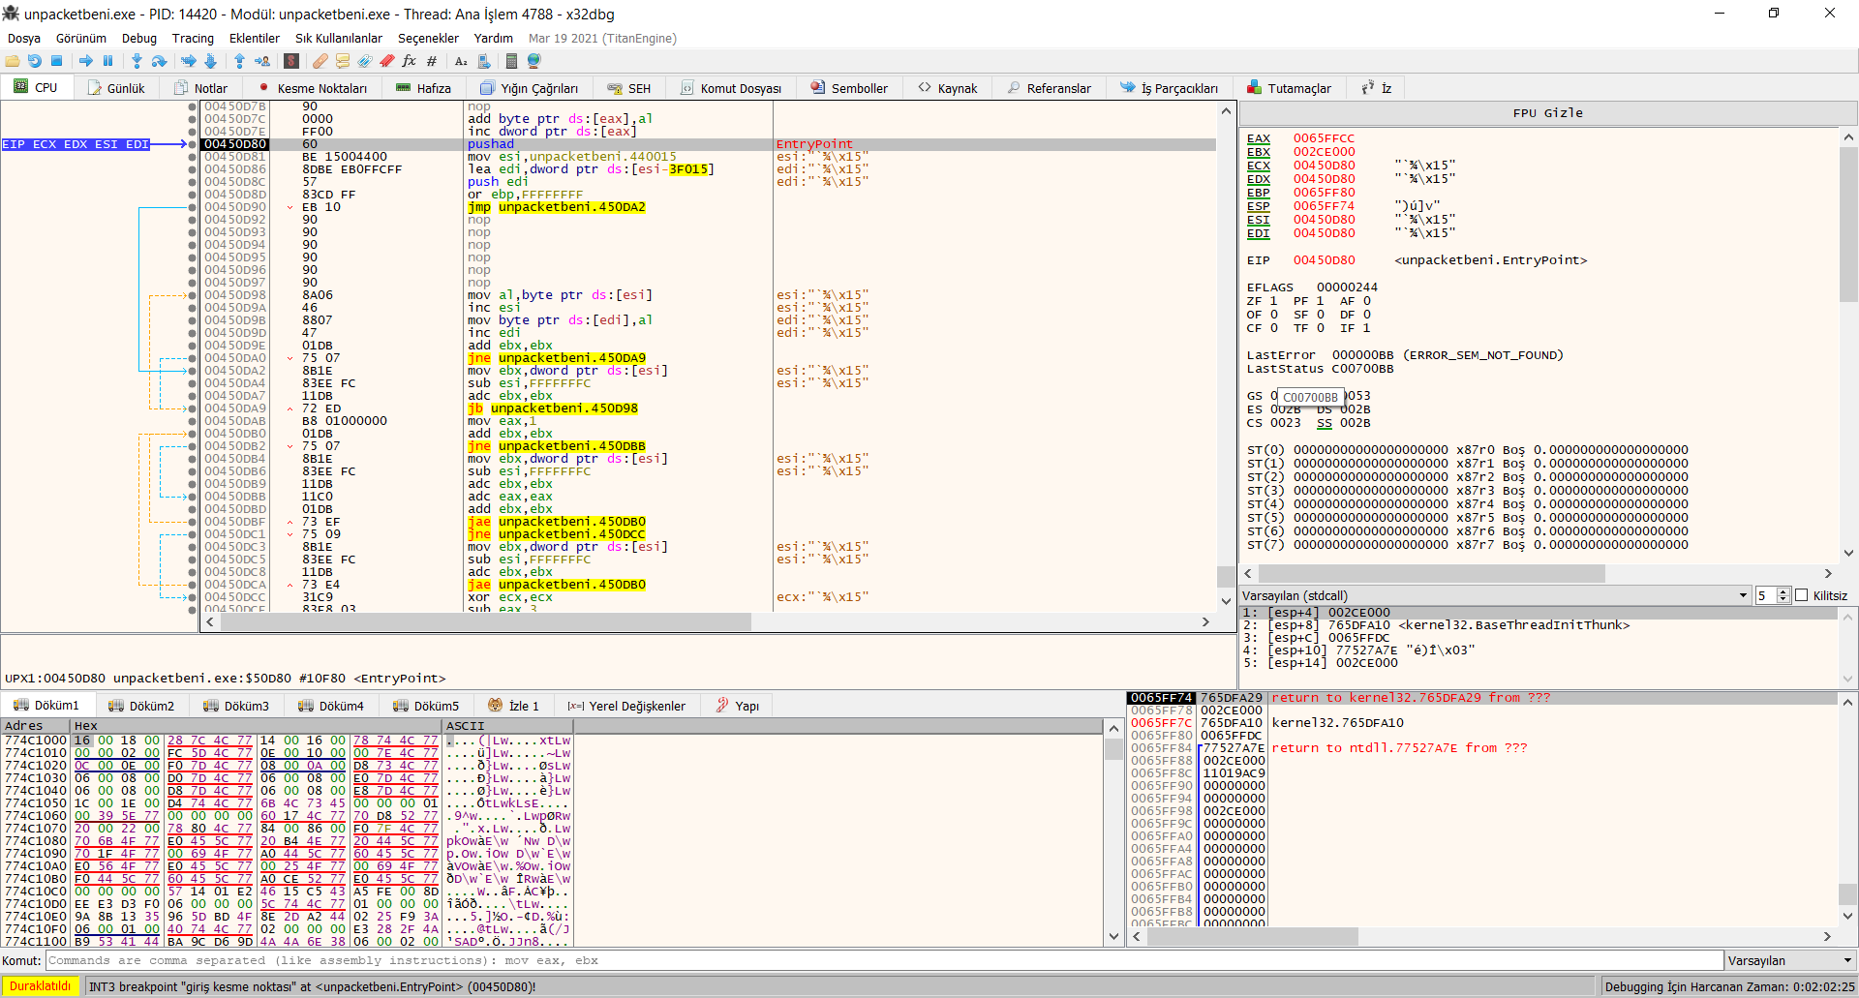Open the Scylla plugin icon
The height and width of the screenshot is (998, 1859).
(x=291, y=61)
